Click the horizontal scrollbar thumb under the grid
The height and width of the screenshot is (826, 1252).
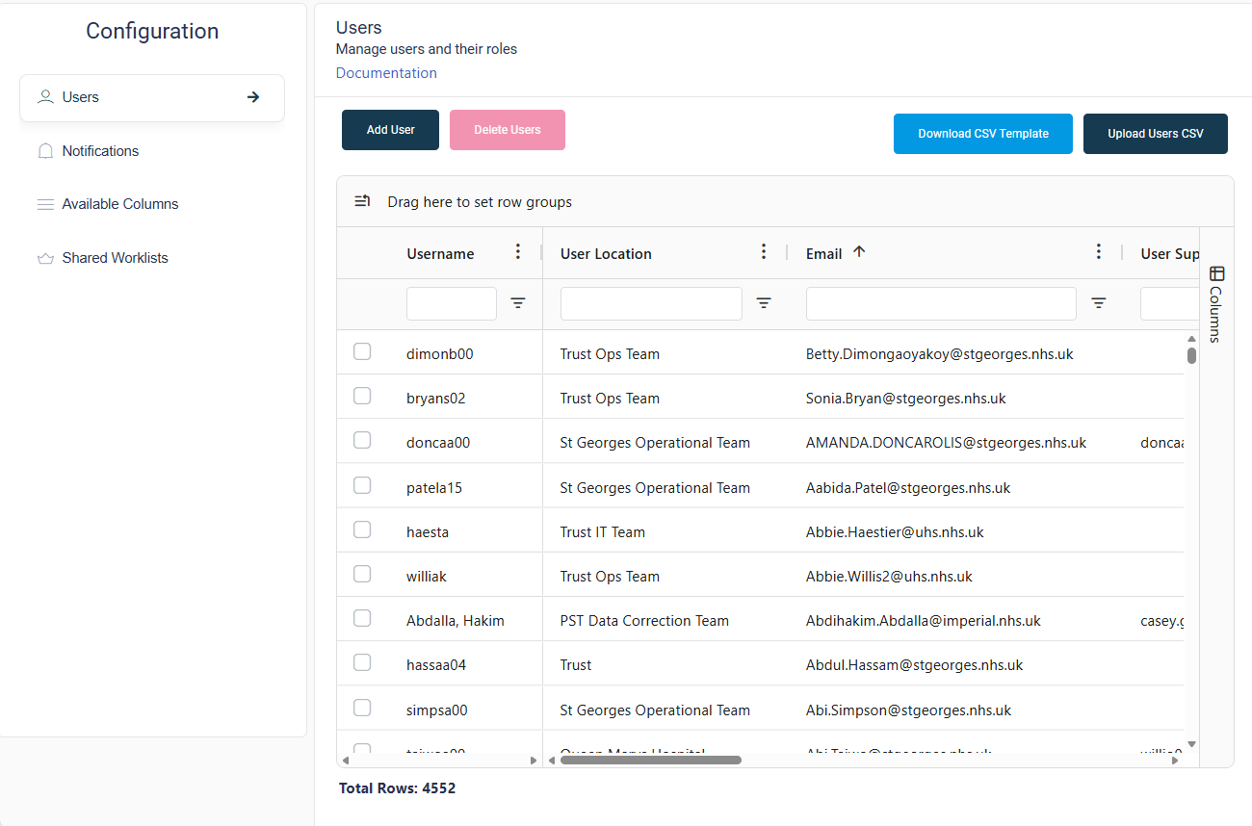pyautogui.click(x=650, y=761)
